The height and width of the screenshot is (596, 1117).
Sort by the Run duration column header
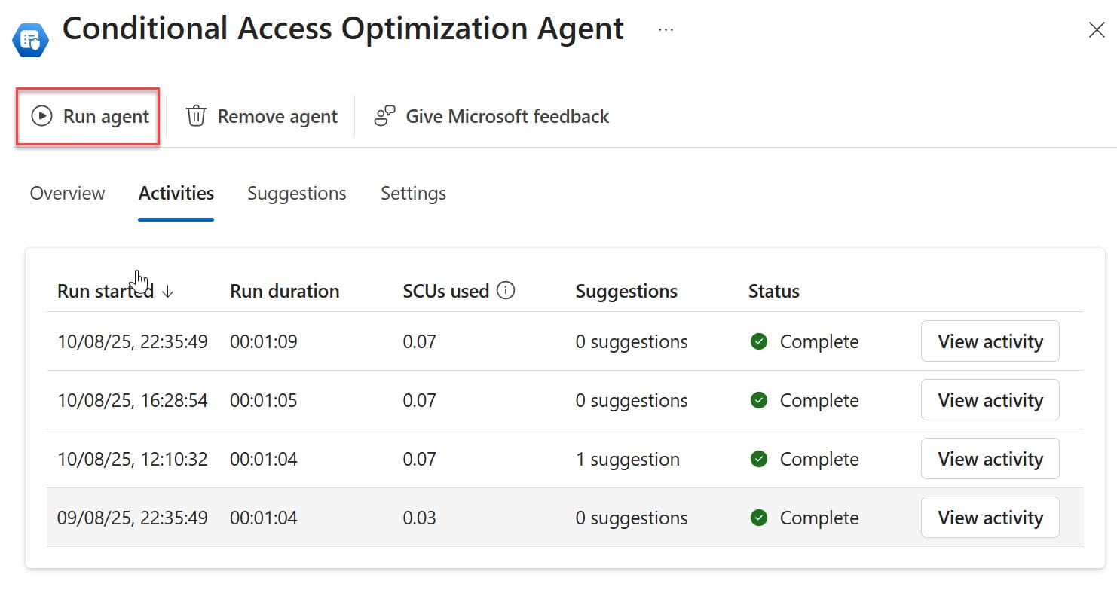click(x=285, y=292)
